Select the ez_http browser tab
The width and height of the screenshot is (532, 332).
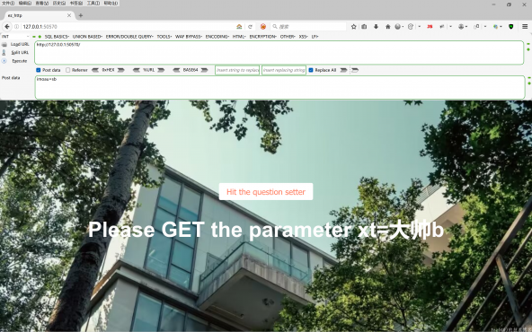39,15
